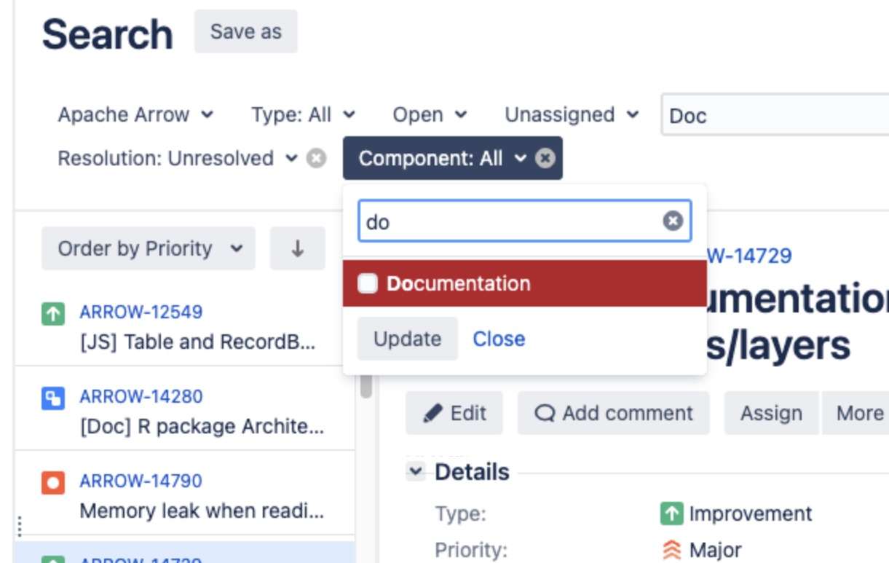Open the Apache Arrow project dropdown

tap(135, 115)
